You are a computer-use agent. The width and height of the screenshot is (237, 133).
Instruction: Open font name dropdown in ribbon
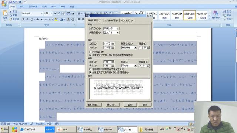42,13
